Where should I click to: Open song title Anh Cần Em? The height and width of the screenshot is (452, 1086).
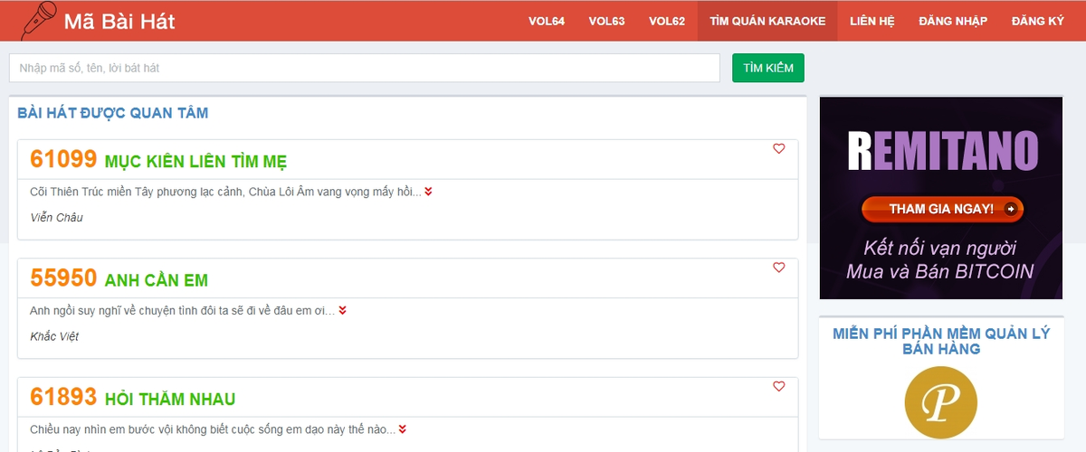(157, 280)
